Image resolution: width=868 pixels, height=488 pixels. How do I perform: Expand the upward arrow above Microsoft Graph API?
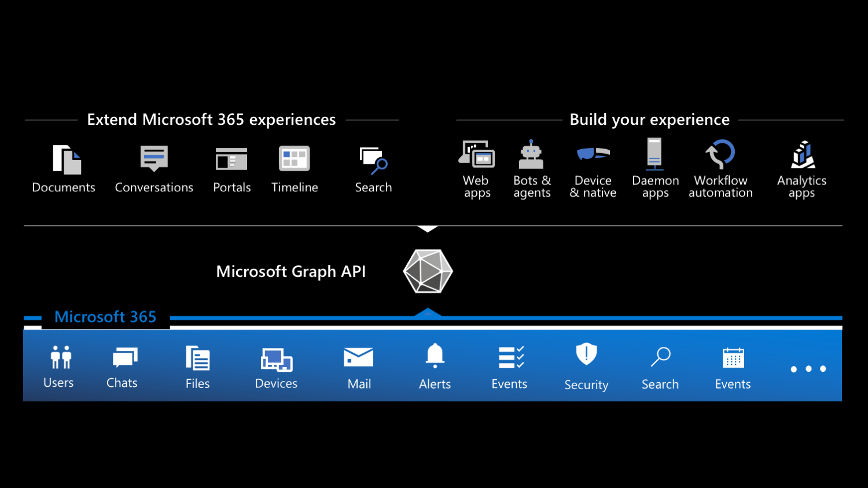428,228
